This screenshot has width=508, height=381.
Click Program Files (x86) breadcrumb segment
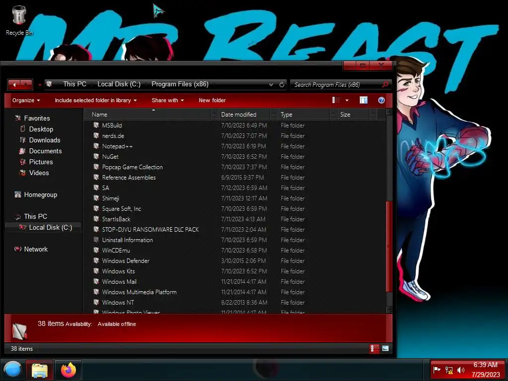click(x=180, y=84)
